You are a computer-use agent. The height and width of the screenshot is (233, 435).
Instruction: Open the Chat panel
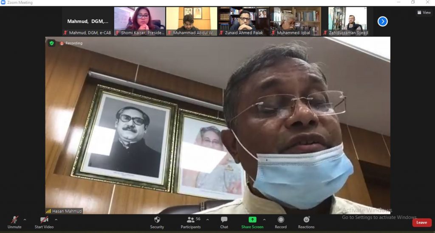(x=224, y=220)
